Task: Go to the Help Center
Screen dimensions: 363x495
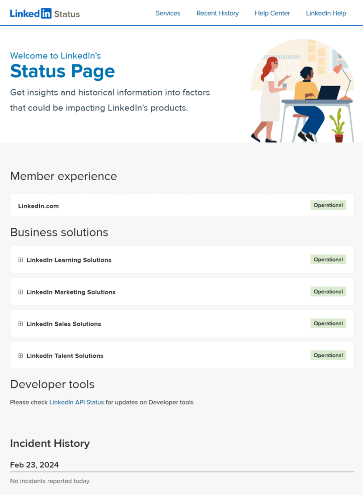Action: (x=272, y=13)
